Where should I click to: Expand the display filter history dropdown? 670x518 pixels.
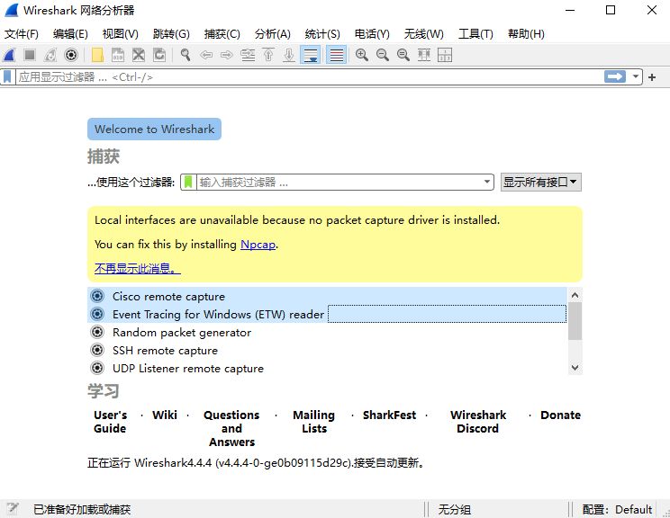[636, 77]
